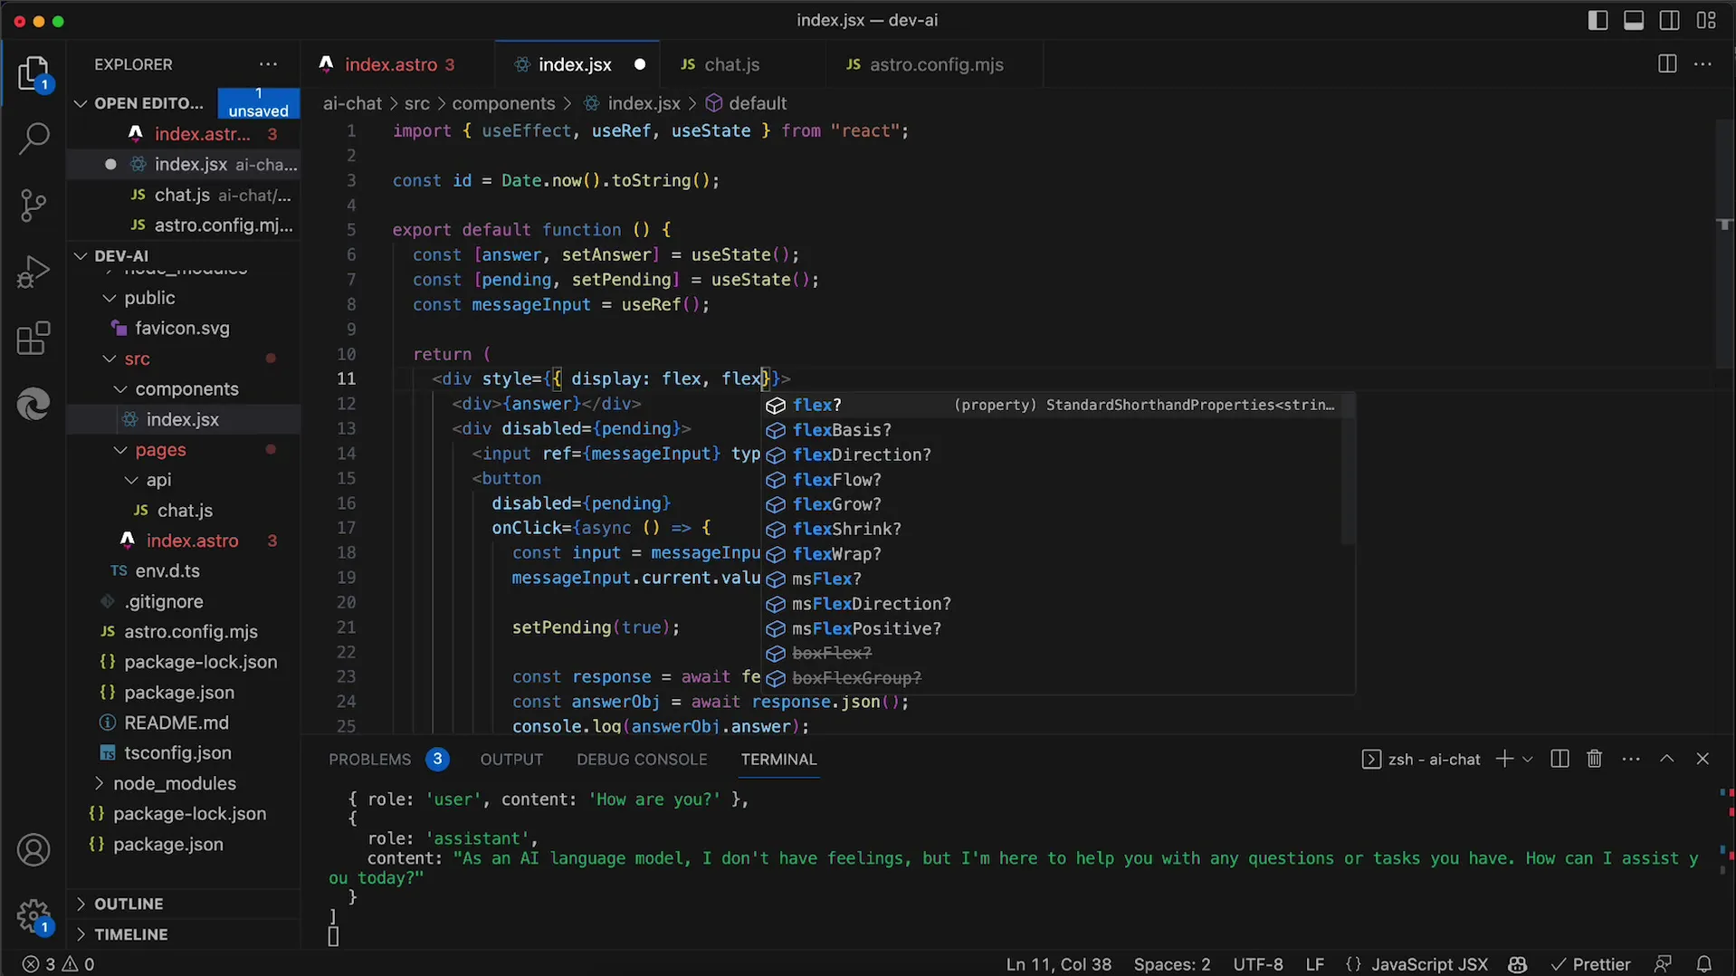Image resolution: width=1736 pixels, height=976 pixels.
Task: Open terminal launch profile dropdown arrow
Action: click(1528, 759)
